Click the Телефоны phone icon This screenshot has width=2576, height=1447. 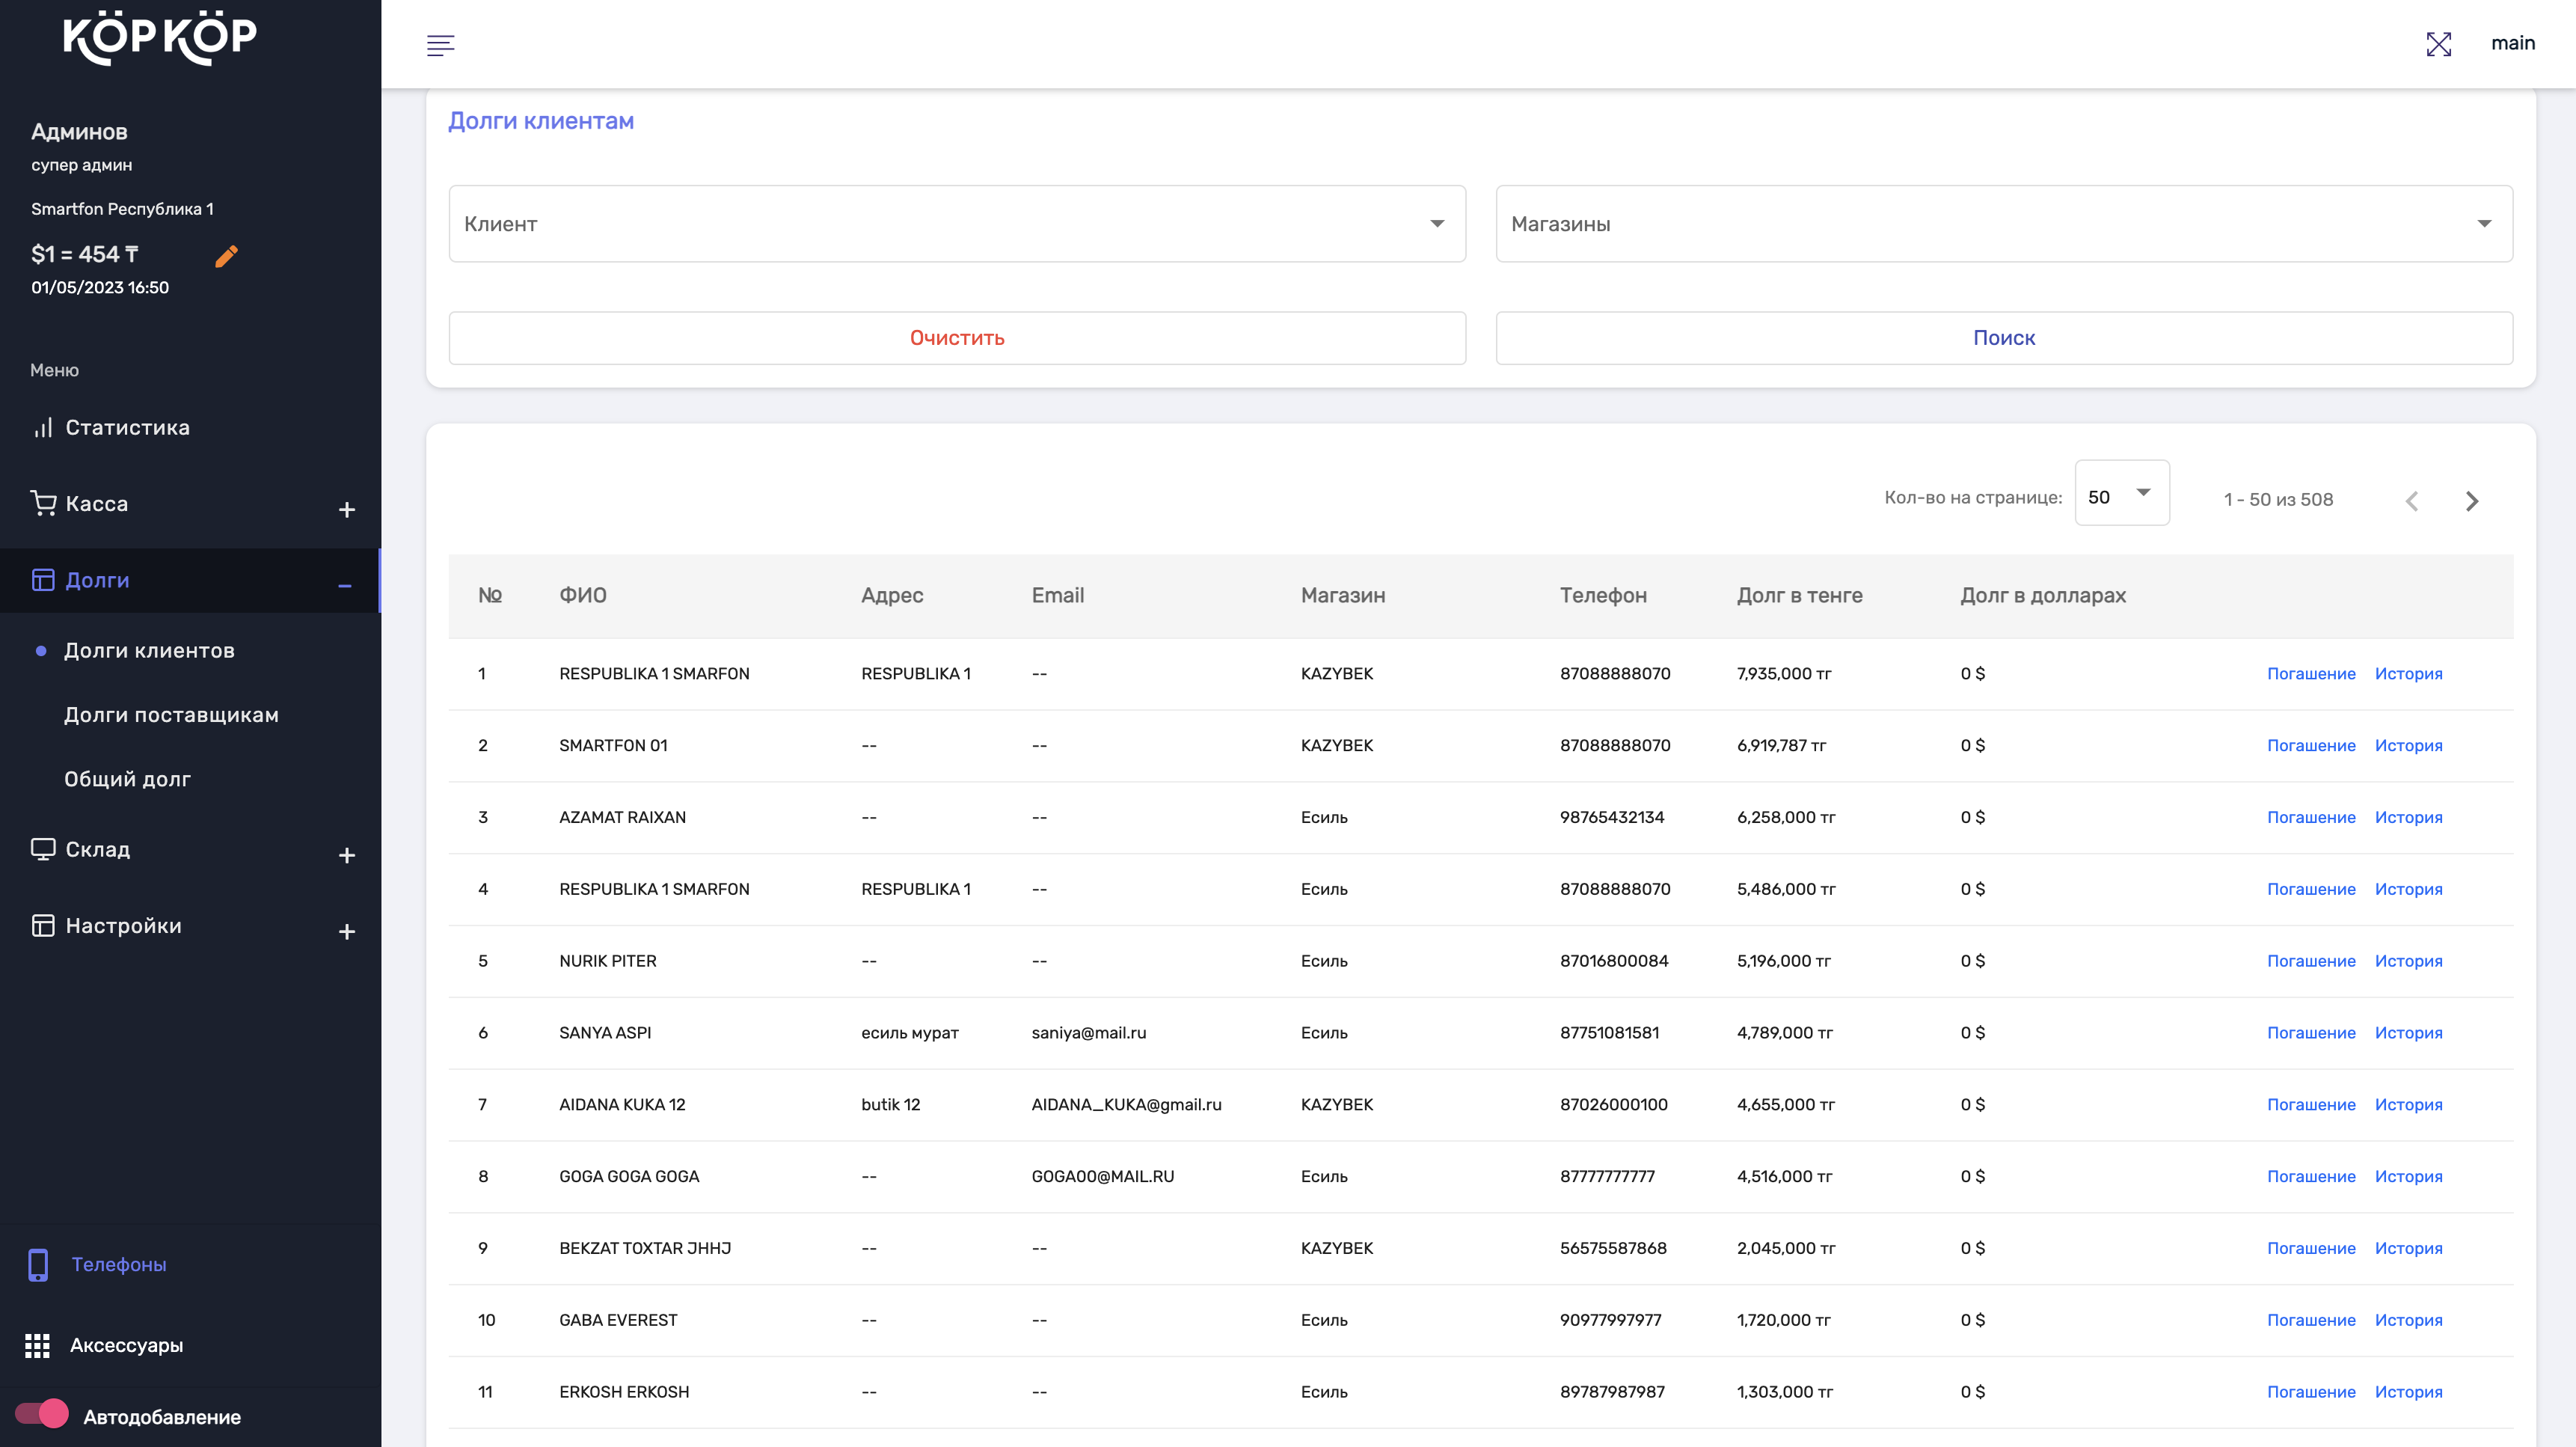click(38, 1264)
